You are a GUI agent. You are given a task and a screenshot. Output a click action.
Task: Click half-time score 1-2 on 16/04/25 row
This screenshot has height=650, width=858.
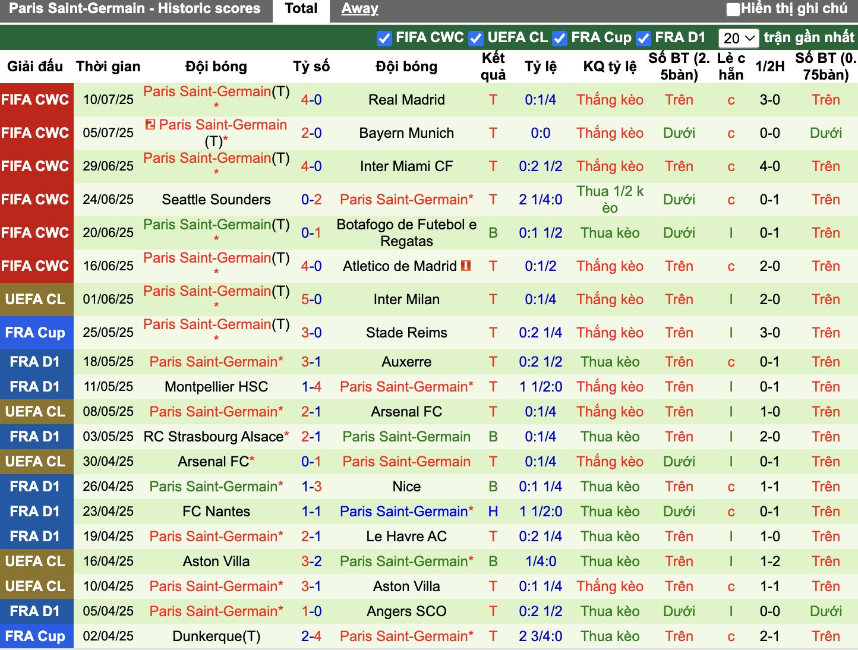pyautogui.click(x=769, y=561)
